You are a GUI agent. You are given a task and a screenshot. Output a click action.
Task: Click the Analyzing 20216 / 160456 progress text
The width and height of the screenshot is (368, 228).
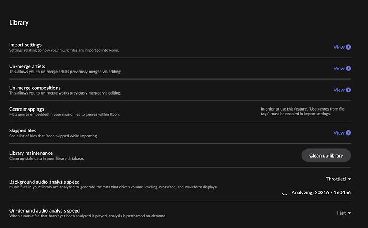pos(321,193)
